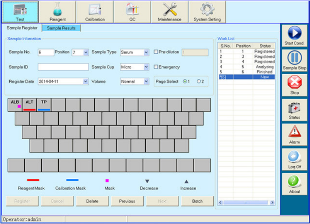Viewport: 310px width, 224px height.
Task: Click the Delete button
Action: 92,201
